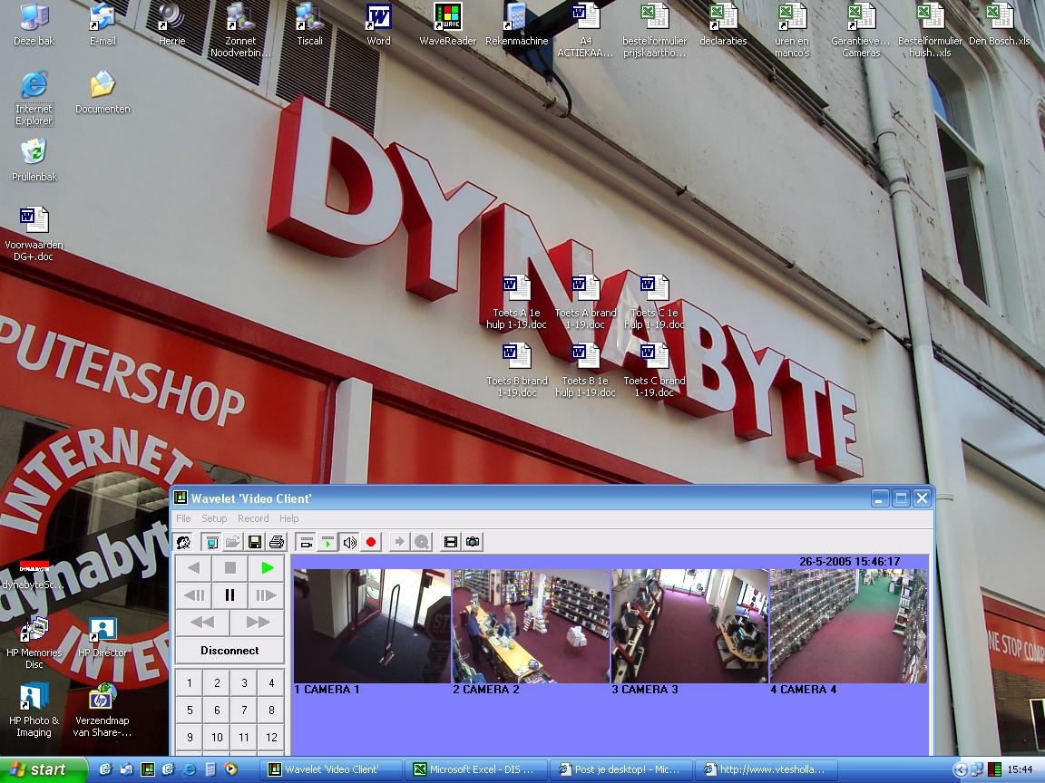
Task: Click the HP Director desktop shortcut
Action: 103,637
